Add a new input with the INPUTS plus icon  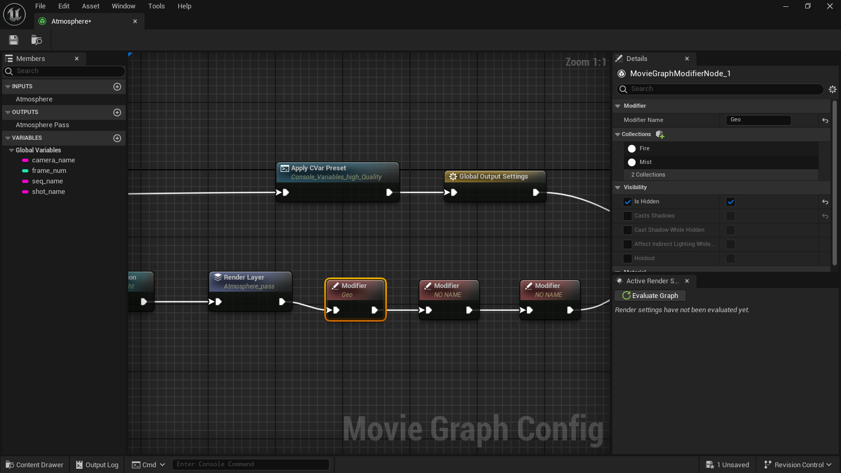pos(117,87)
